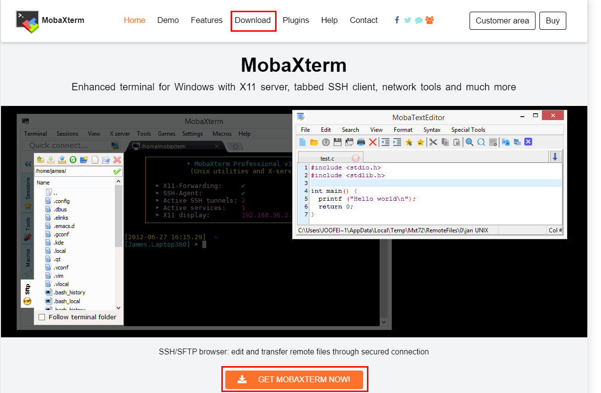Viewport: 601px width, 393px height.
Task: Open the Help nav link
Action: [329, 21]
